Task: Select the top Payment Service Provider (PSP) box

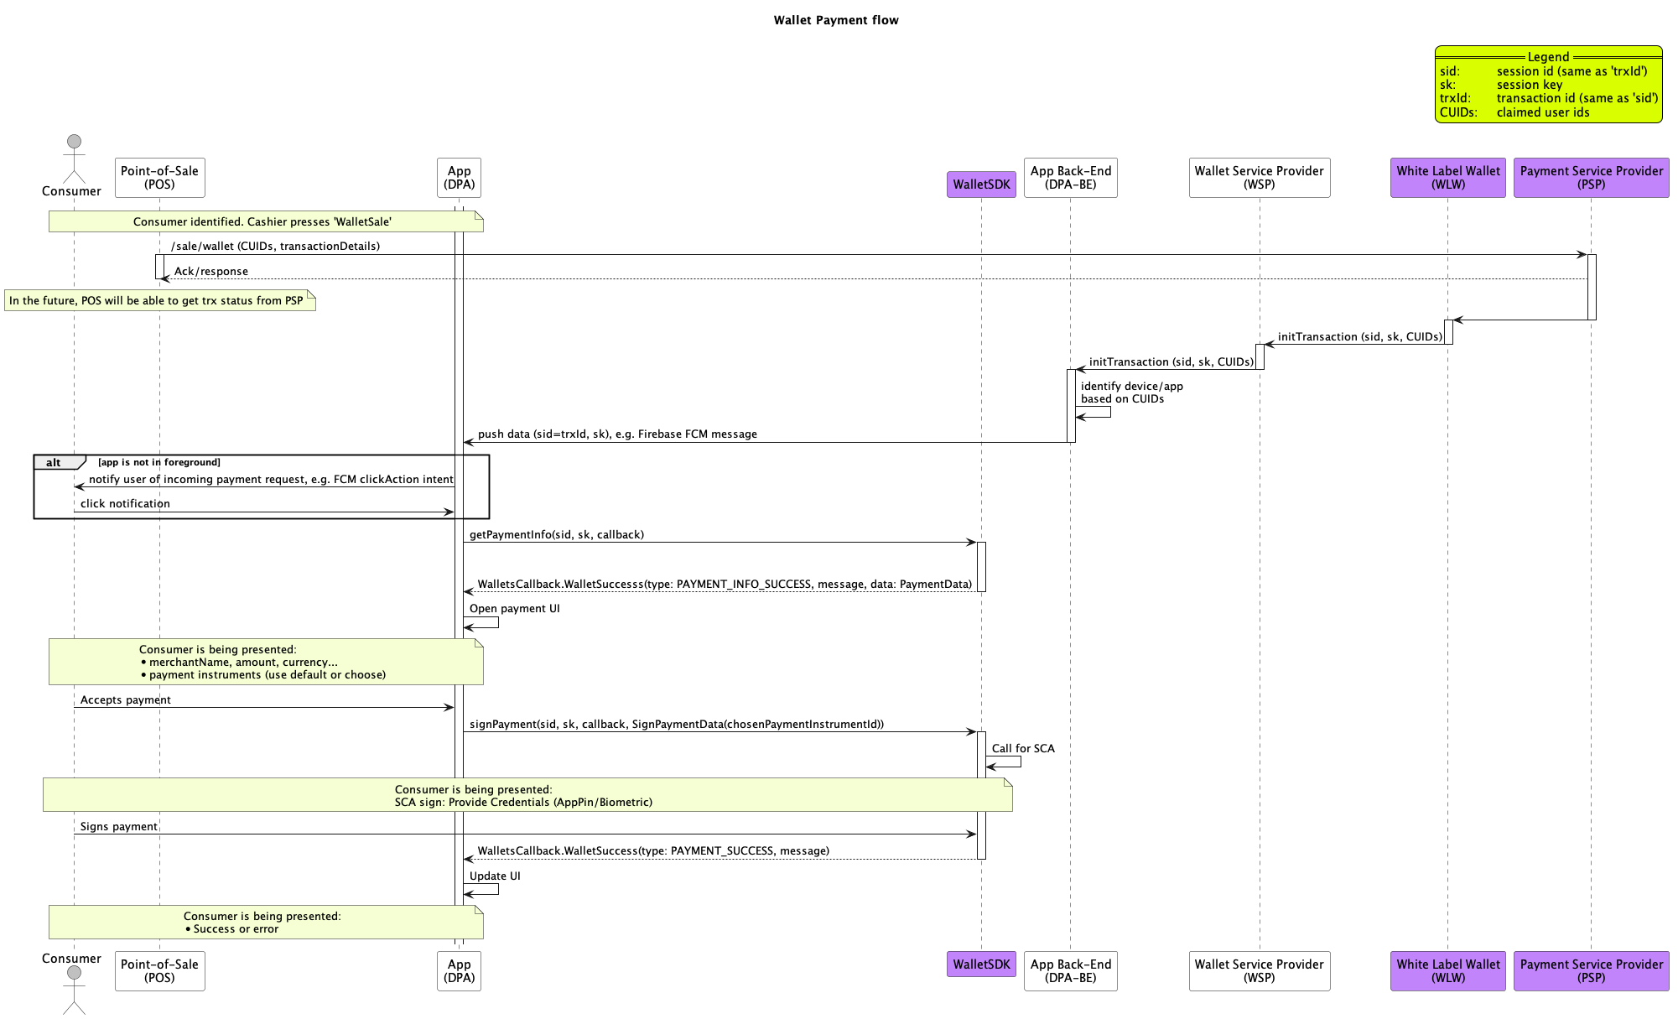Action: click(x=1591, y=177)
